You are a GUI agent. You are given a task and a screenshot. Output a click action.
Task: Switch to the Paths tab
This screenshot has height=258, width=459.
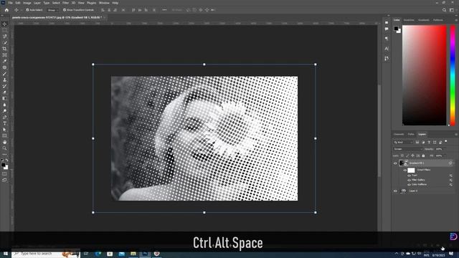click(x=411, y=134)
